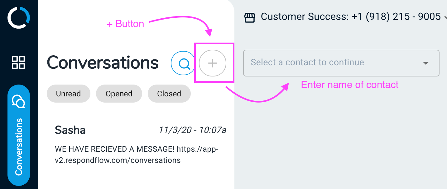Viewport: 447px width, 189px height.
Task: Expand the contact selector dropdown arrow
Action: pos(426,63)
